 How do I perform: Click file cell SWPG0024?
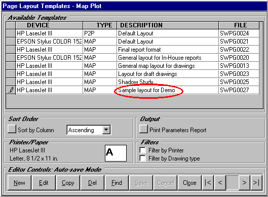(x=239, y=33)
